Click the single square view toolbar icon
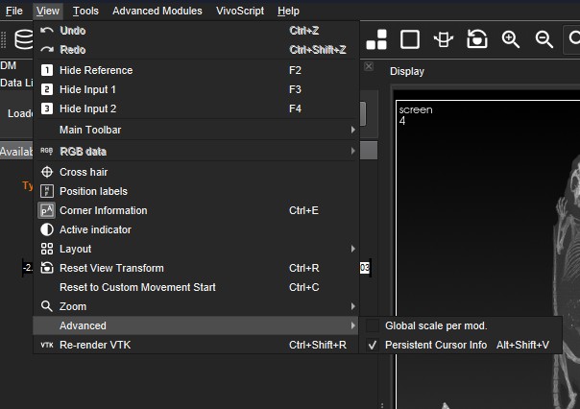Image resolution: width=580 pixels, height=409 pixels. (x=410, y=39)
